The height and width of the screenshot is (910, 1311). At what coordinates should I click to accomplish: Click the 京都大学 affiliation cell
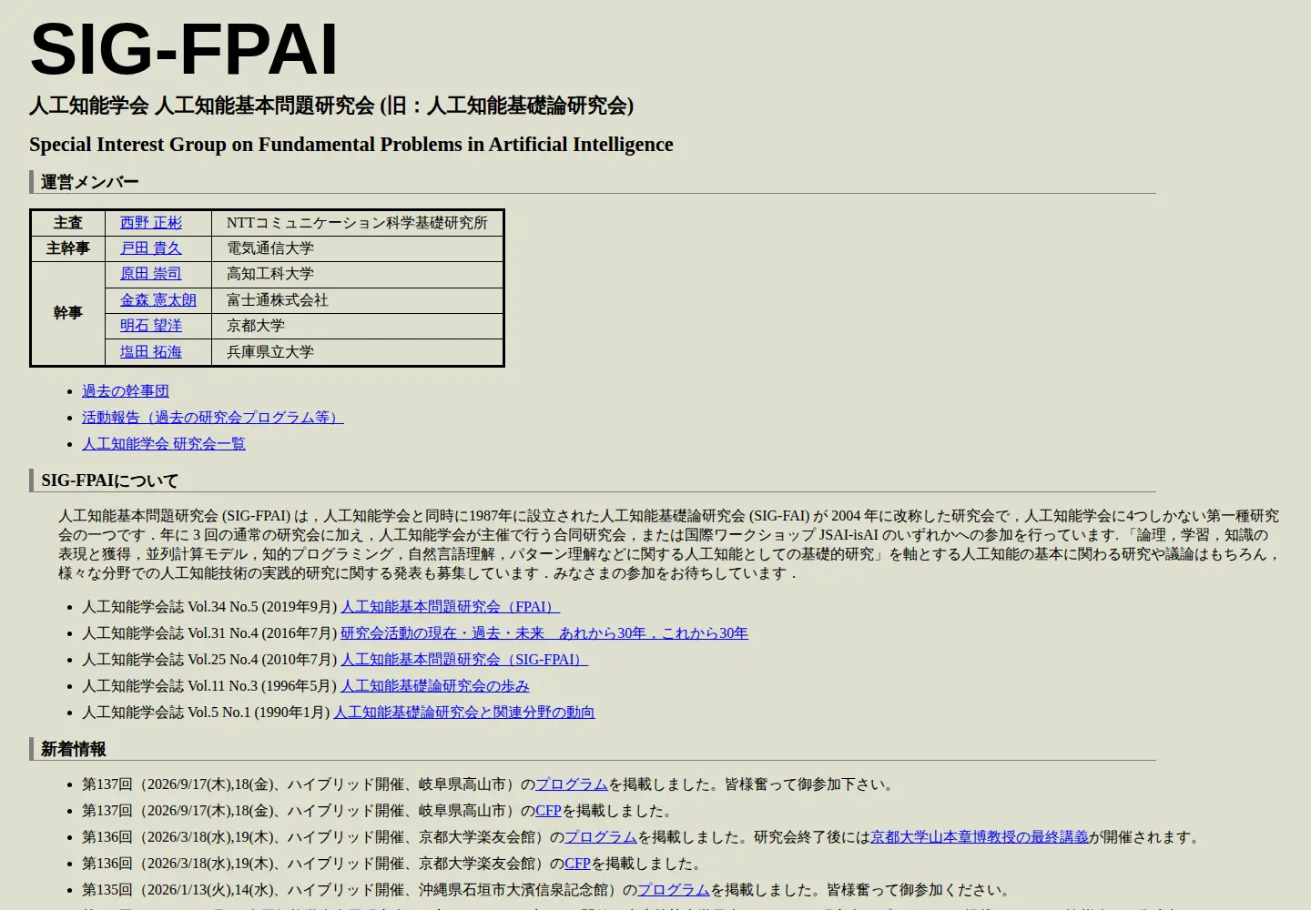358,326
